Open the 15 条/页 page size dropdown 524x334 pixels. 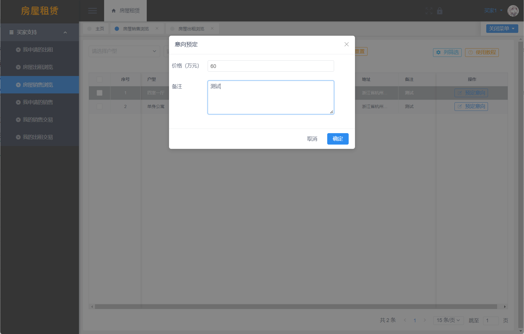click(448, 320)
